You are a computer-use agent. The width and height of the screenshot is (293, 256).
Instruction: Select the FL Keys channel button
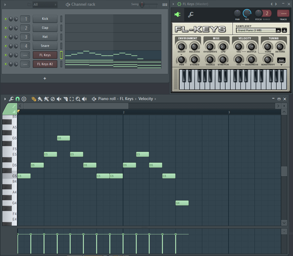(x=45, y=55)
